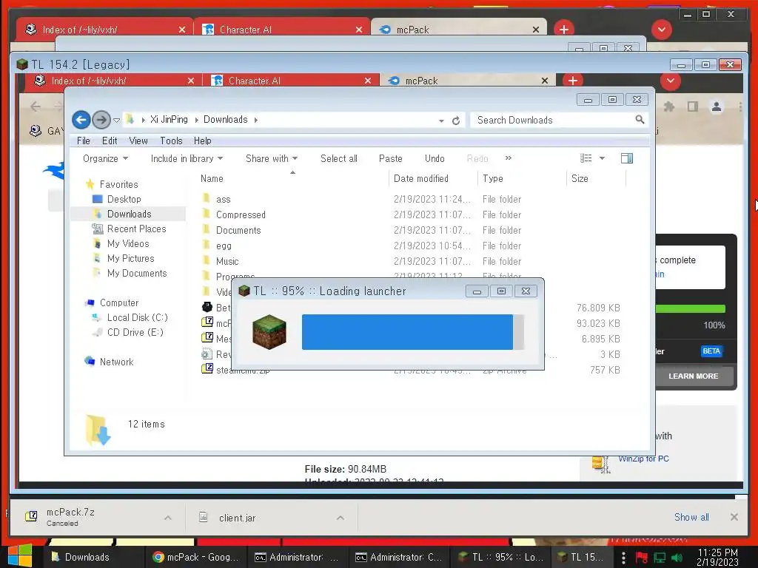Sort by Date modified column header
This screenshot has width=758, height=568.
433,179
